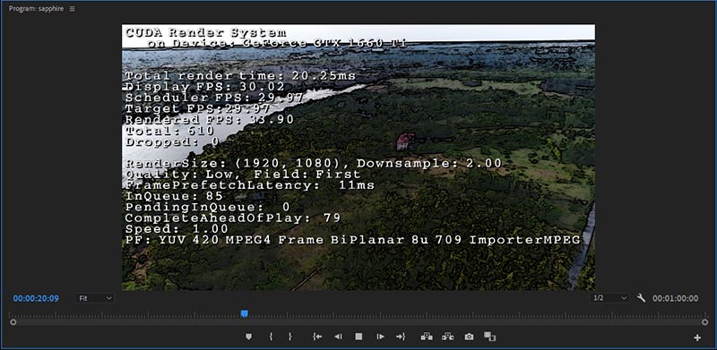The width and height of the screenshot is (717, 350).
Task: Toggle Comparison View icon
Action: point(489,337)
